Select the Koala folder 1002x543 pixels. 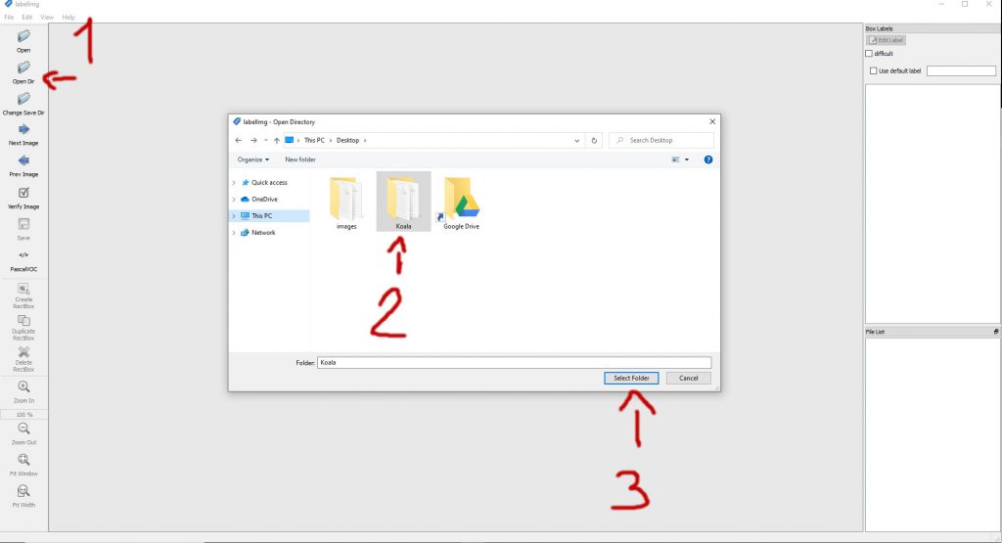click(x=403, y=202)
